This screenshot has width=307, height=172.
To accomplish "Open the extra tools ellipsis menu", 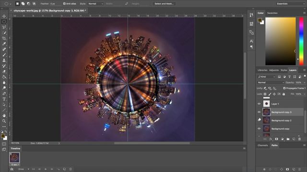I will (x=4, y=127).
